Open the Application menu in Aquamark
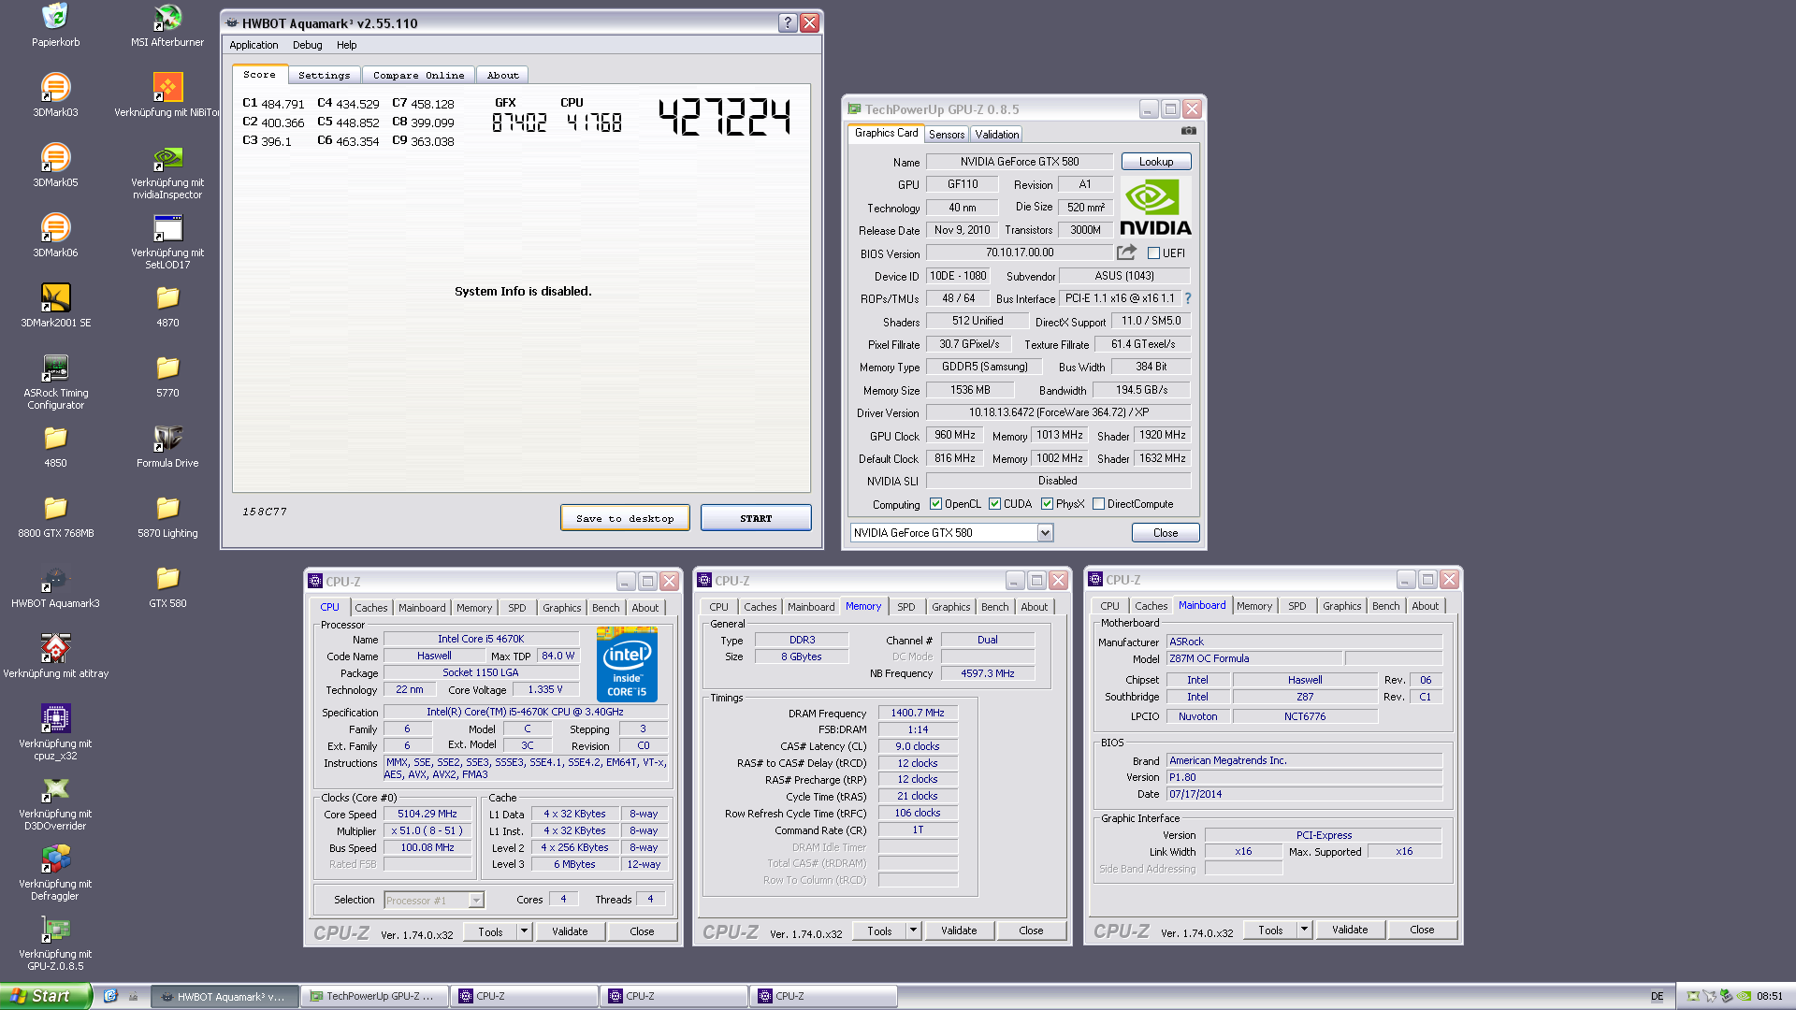1796x1010 pixels. [253, 45]
